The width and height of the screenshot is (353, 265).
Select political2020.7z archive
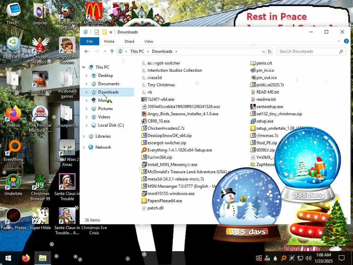coord(267,85)
